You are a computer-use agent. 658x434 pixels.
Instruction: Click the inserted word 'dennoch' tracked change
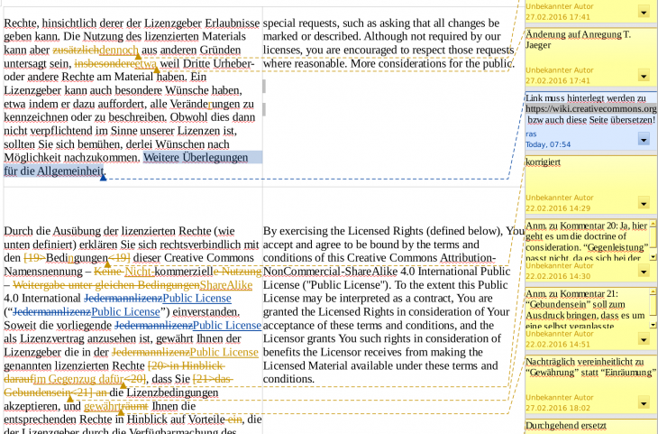(120, 50)
